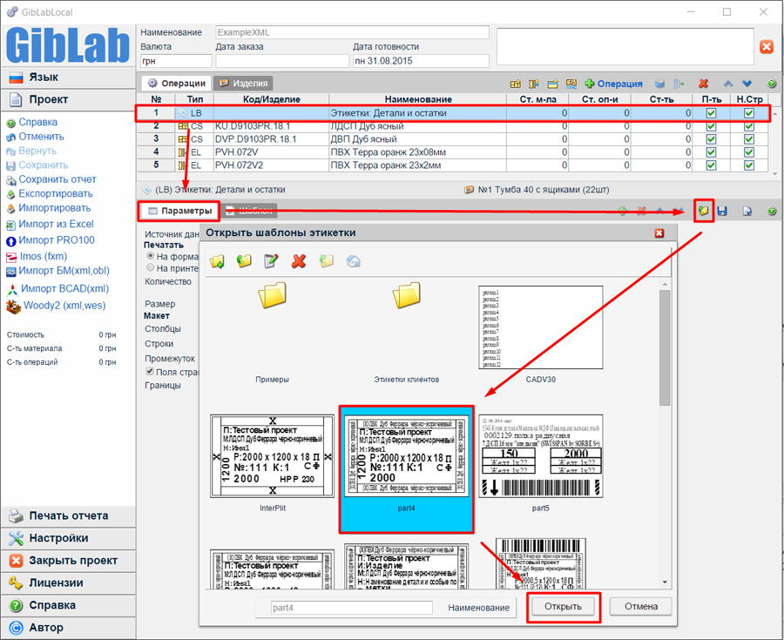784x640 pixels.
Task: Switch to the Изделия tab
Action: 243,84
